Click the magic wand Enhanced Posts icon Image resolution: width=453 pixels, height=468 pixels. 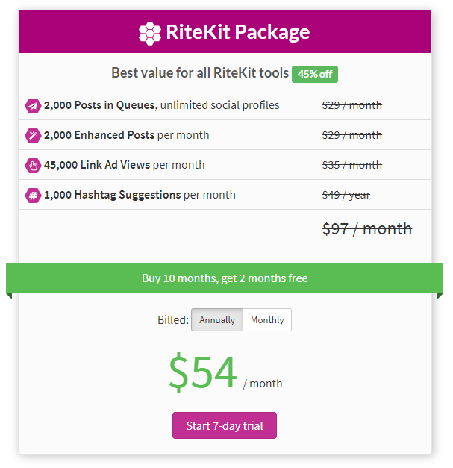coord(33,136)
